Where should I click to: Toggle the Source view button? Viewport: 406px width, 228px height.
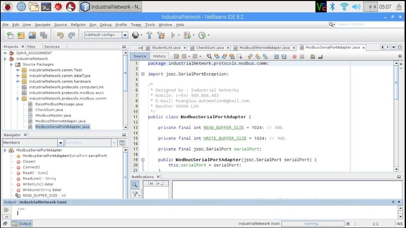(140, 56)
